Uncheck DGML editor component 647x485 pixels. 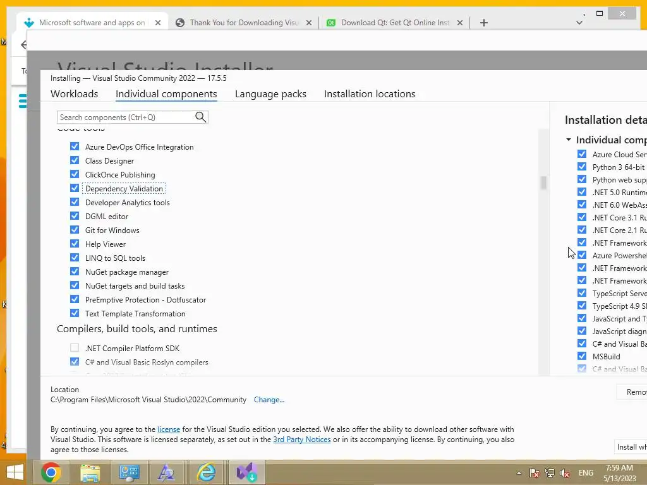[75, 216]
